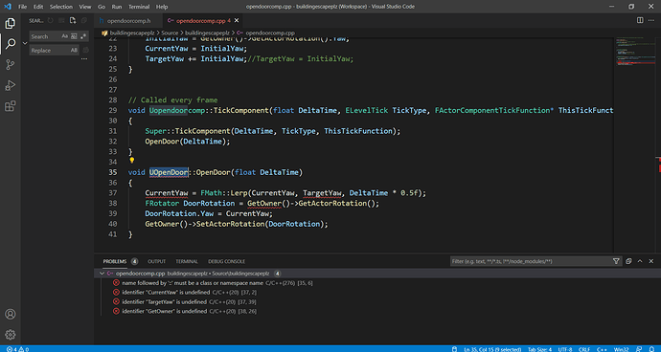Open notifications bell in status bar
The width and height of the screenshot is (661, 352).
pos(652,349)
